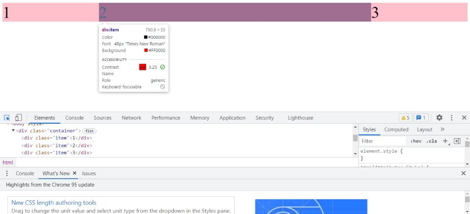Switch to the Elements tab
This screenshot has width=470, height=214.
pyautogui.click(x=45, y=118)
